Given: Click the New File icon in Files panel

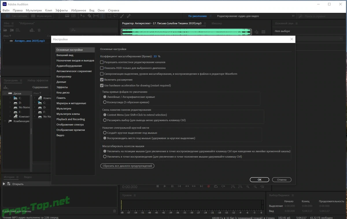Looking at the screenshot, I should (x=18, y=30).
